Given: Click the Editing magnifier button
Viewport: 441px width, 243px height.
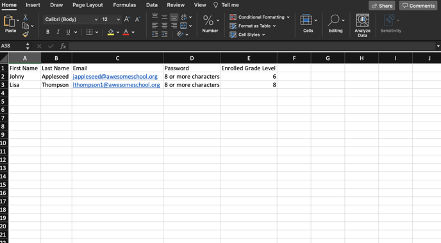Looking at the screenshot, I should [335, 24].
